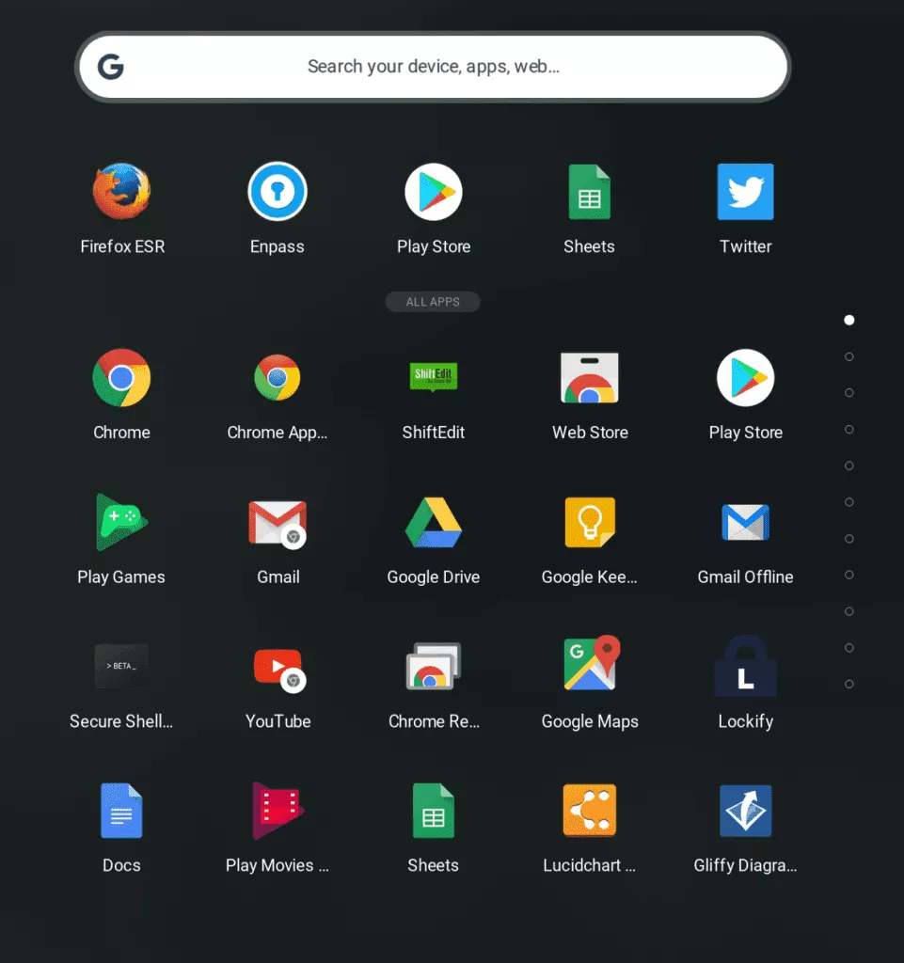Click the ALL APPS label button
This screenshot has width=904, height=963.
tap(433, 302)
